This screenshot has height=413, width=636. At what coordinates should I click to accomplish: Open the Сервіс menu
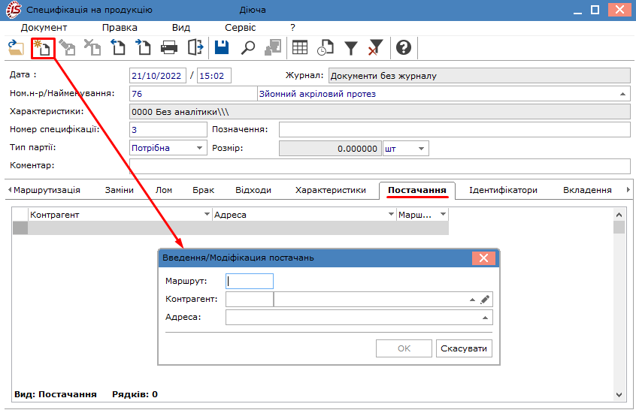[x=240, y=28]
